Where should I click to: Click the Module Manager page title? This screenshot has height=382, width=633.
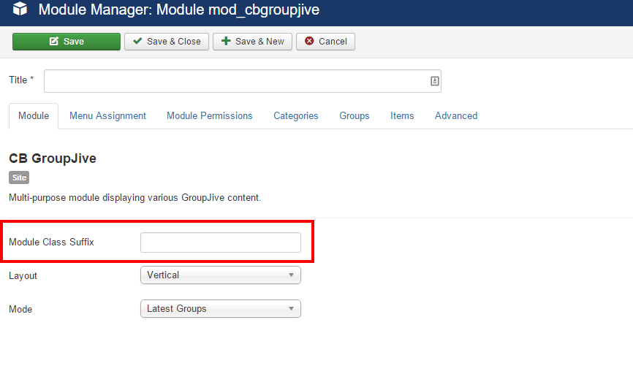(x=179, y=9)
